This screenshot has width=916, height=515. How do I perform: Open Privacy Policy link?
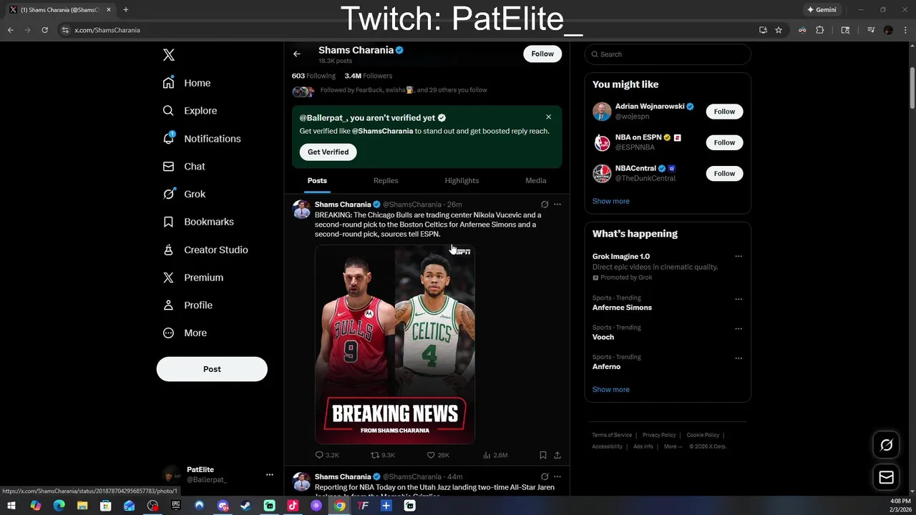coord(659,435)
